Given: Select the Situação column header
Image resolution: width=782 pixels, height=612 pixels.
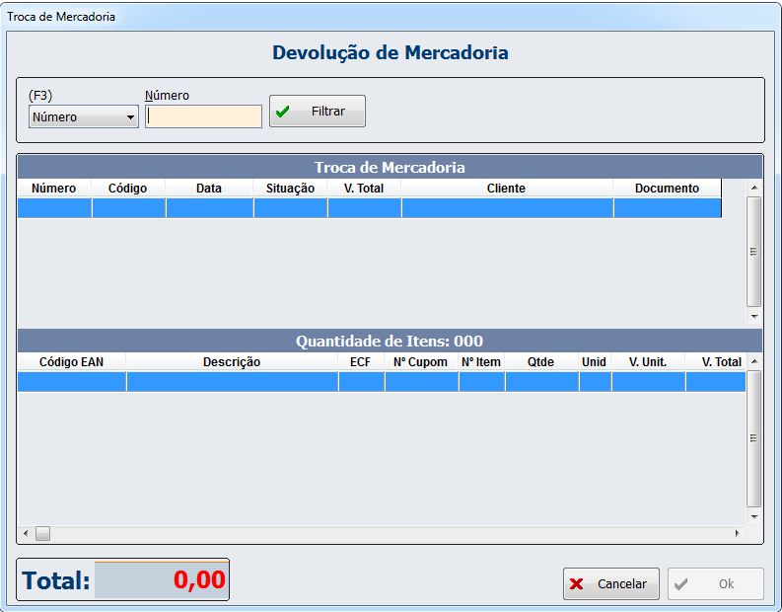Looking at the screenshot, I should 290,189.
